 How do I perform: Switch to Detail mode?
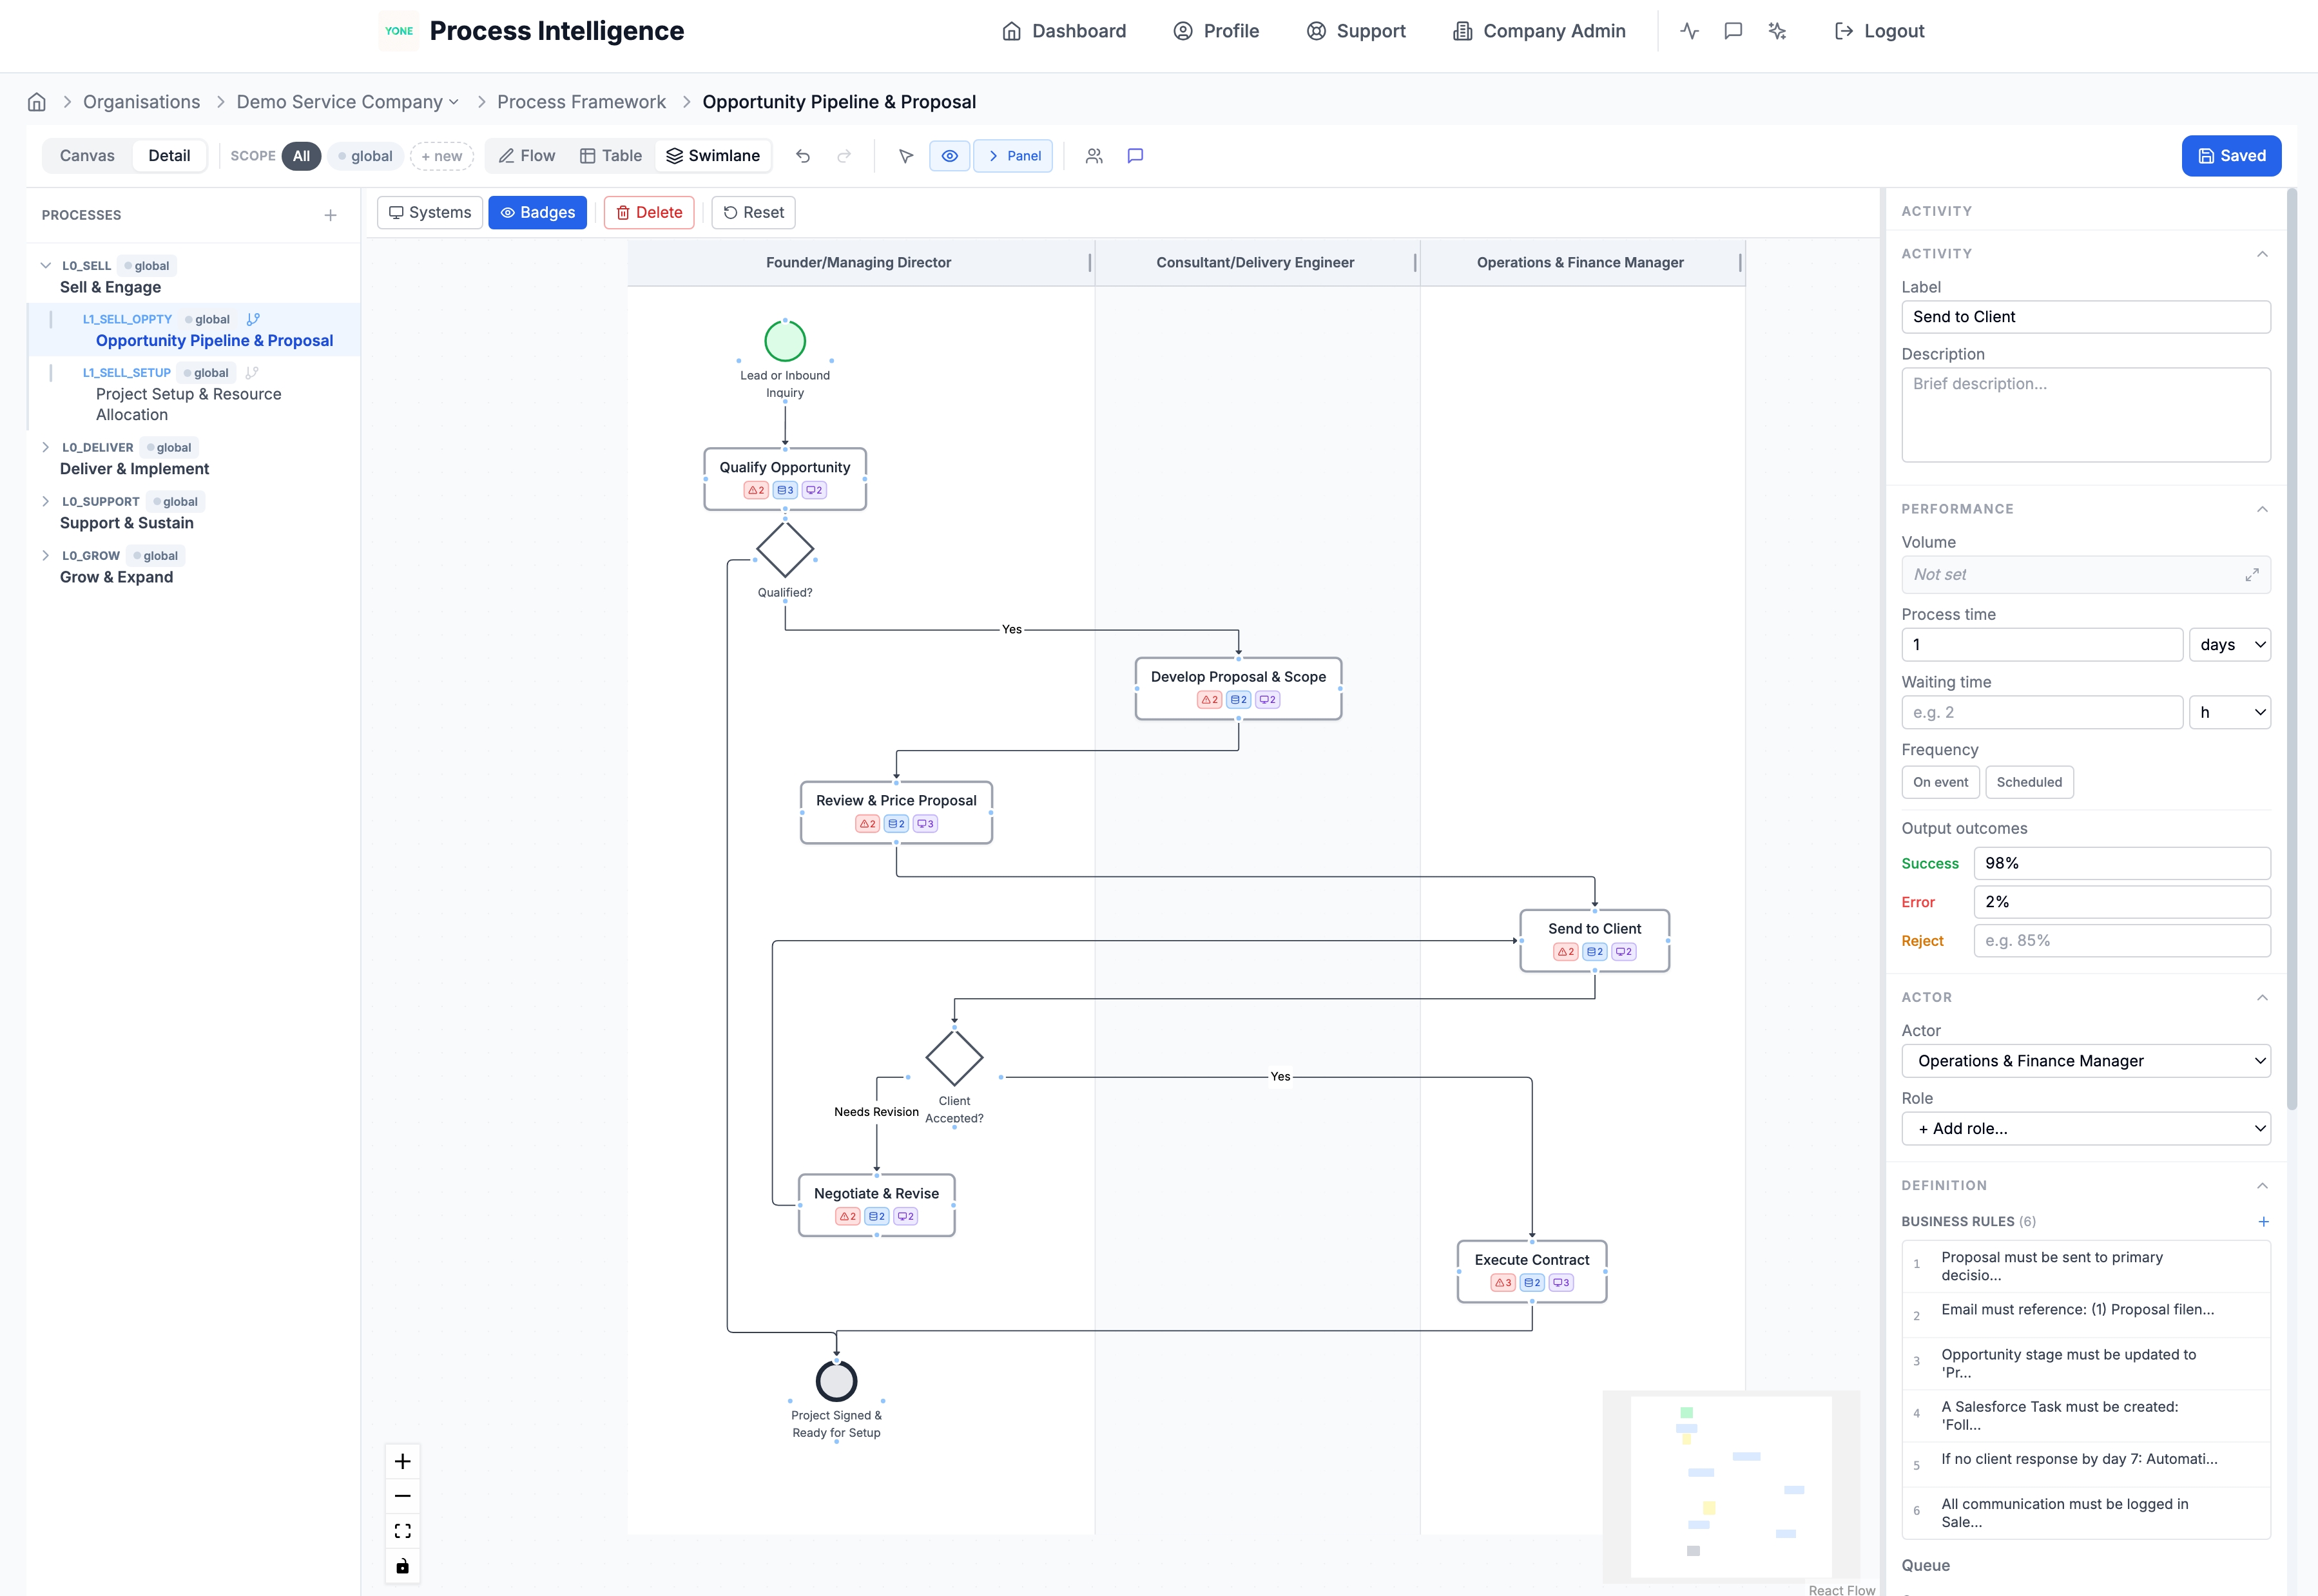[169, 156]
